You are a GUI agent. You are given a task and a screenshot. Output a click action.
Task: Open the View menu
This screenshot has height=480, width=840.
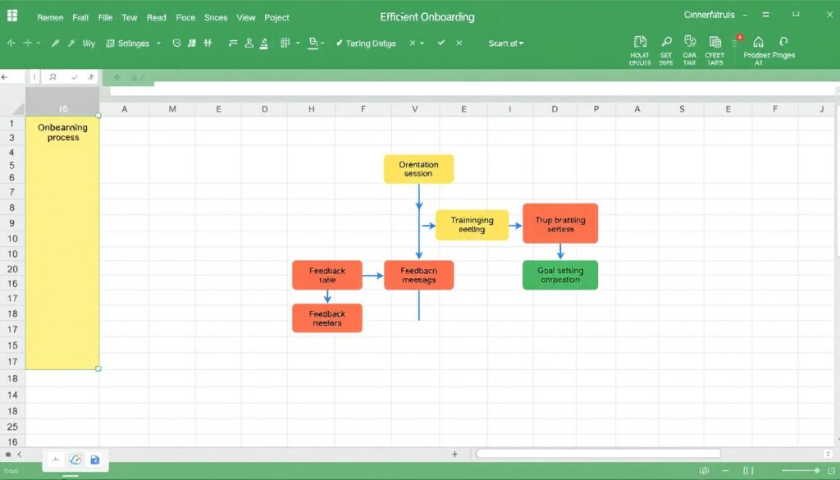pos(246,18)
